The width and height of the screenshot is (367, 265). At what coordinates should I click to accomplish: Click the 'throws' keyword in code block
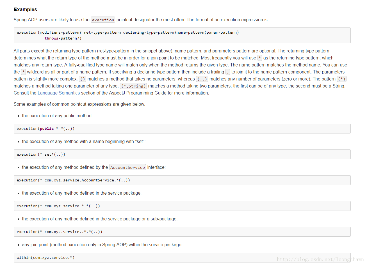pos(51,38)
